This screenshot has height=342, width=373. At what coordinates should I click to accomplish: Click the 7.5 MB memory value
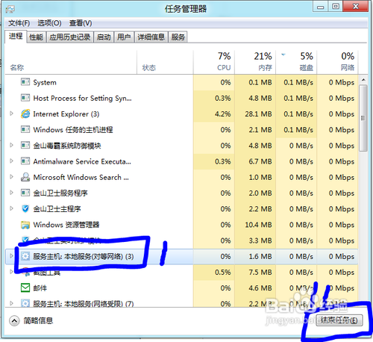click(260, 273)
